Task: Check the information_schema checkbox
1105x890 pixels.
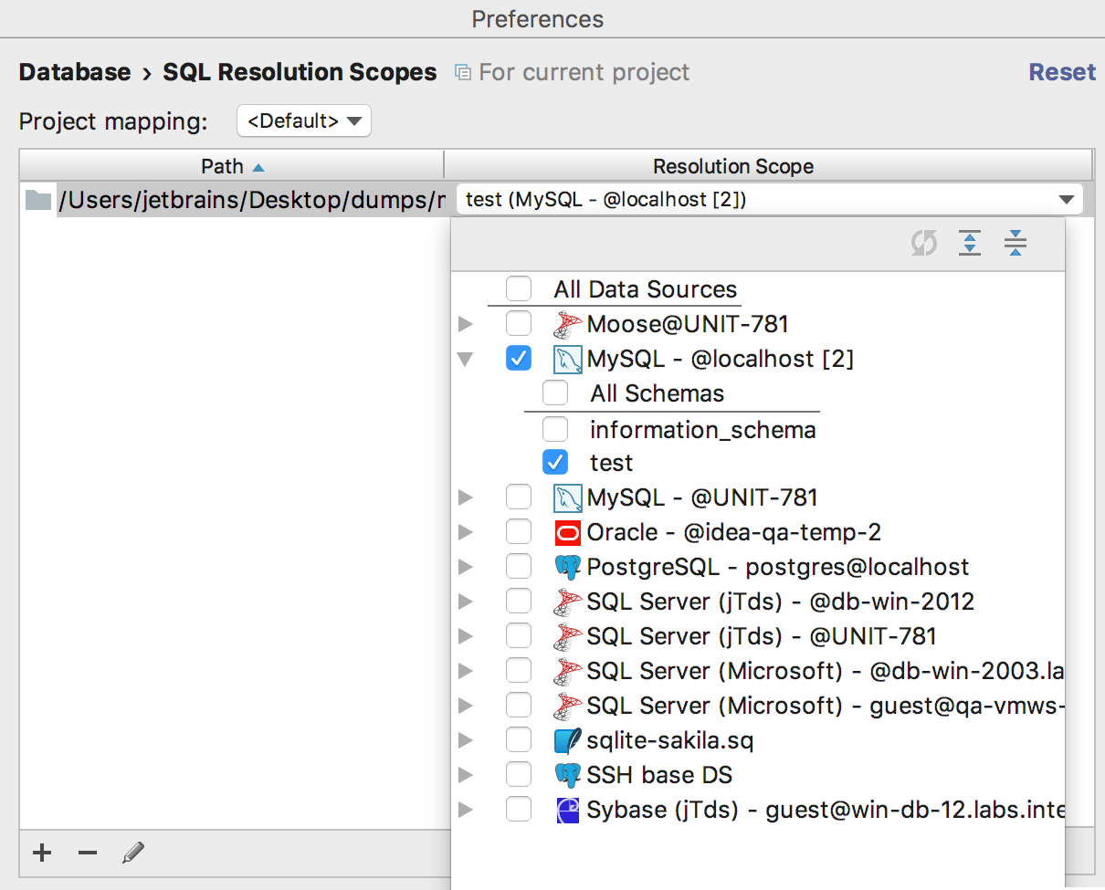Action: (x=555, y=428)
